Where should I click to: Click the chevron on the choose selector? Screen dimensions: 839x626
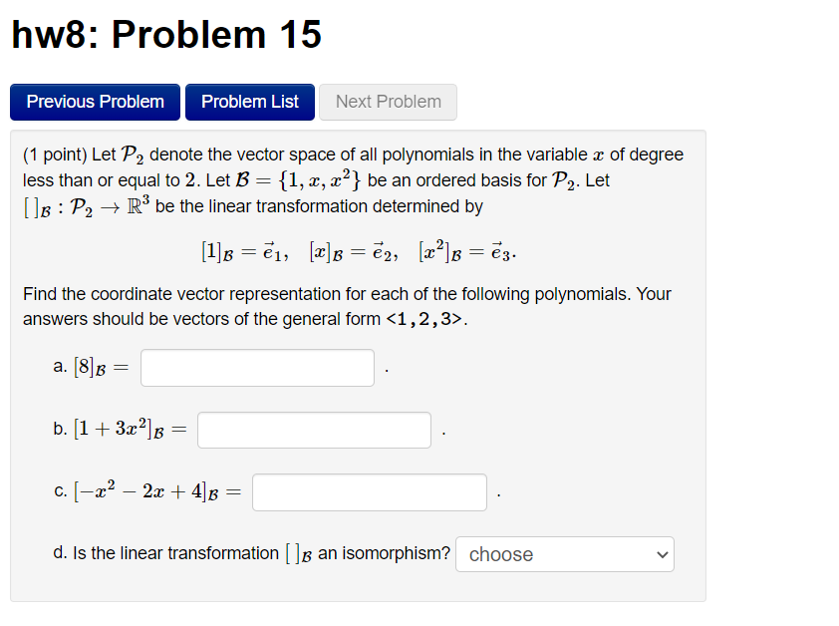pyautogui.click(x=661, y=554)
